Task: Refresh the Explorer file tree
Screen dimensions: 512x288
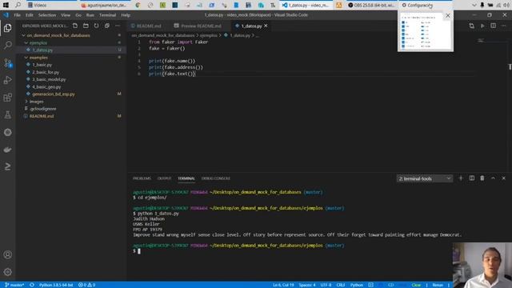Action: pyautogui.click(x=96, y=26)
